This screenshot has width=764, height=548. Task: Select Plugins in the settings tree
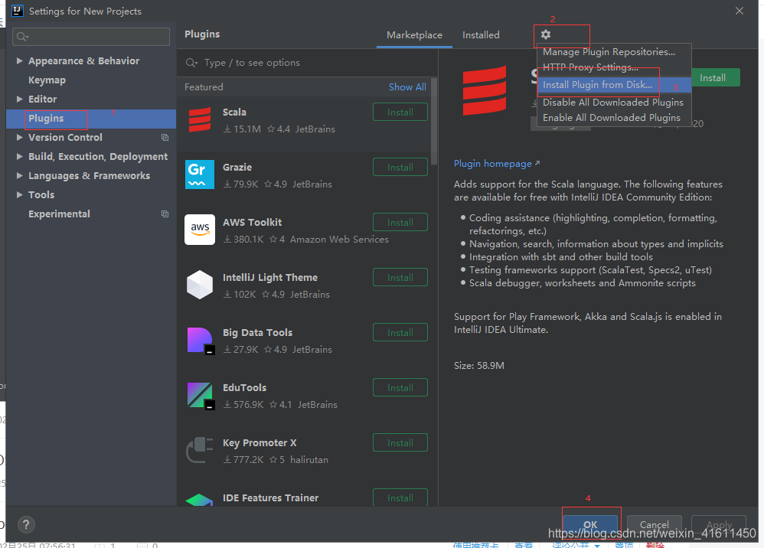pyautogui.click(x=91, y=119)
